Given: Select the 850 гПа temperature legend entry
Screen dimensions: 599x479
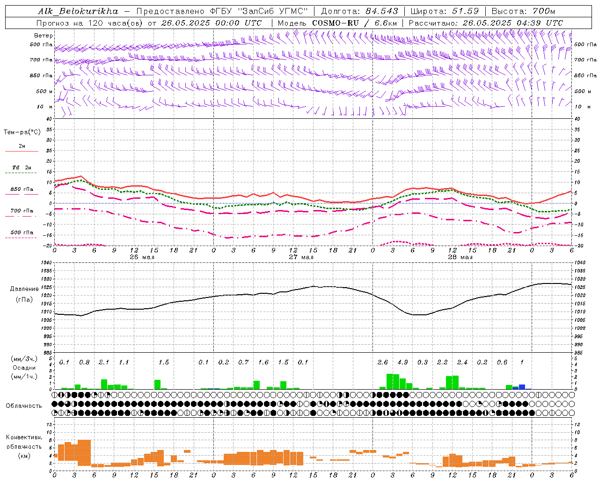Looking at the screenshot, I should point(22,189).
